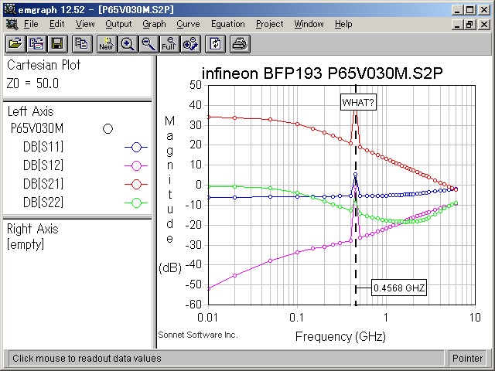Maximize the emgraph main window
The width and height of the screenshot is (495, 371).
tap(469, 10)
